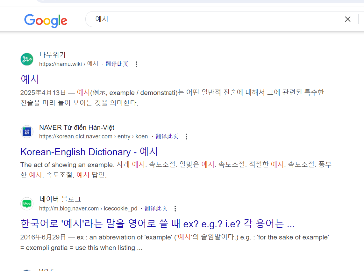Click the Google logo

tap(46, 21)
